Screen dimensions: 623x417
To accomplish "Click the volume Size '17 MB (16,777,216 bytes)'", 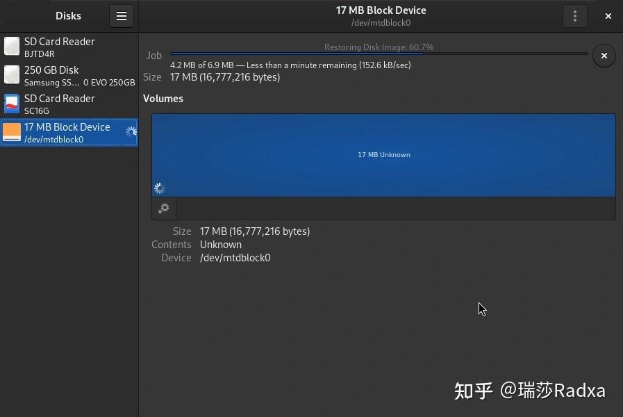I will [x=255, y=231].
